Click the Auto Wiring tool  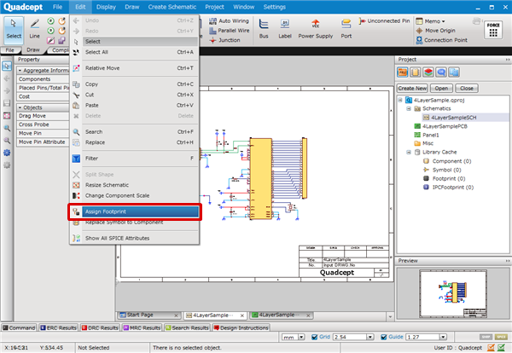[229, 20]
